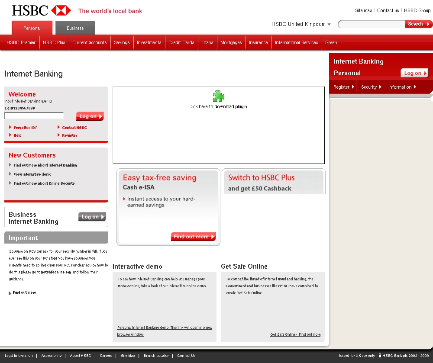Open HSBC Premier menu item
Screen dimensions: 433x363
pos(21,42)
